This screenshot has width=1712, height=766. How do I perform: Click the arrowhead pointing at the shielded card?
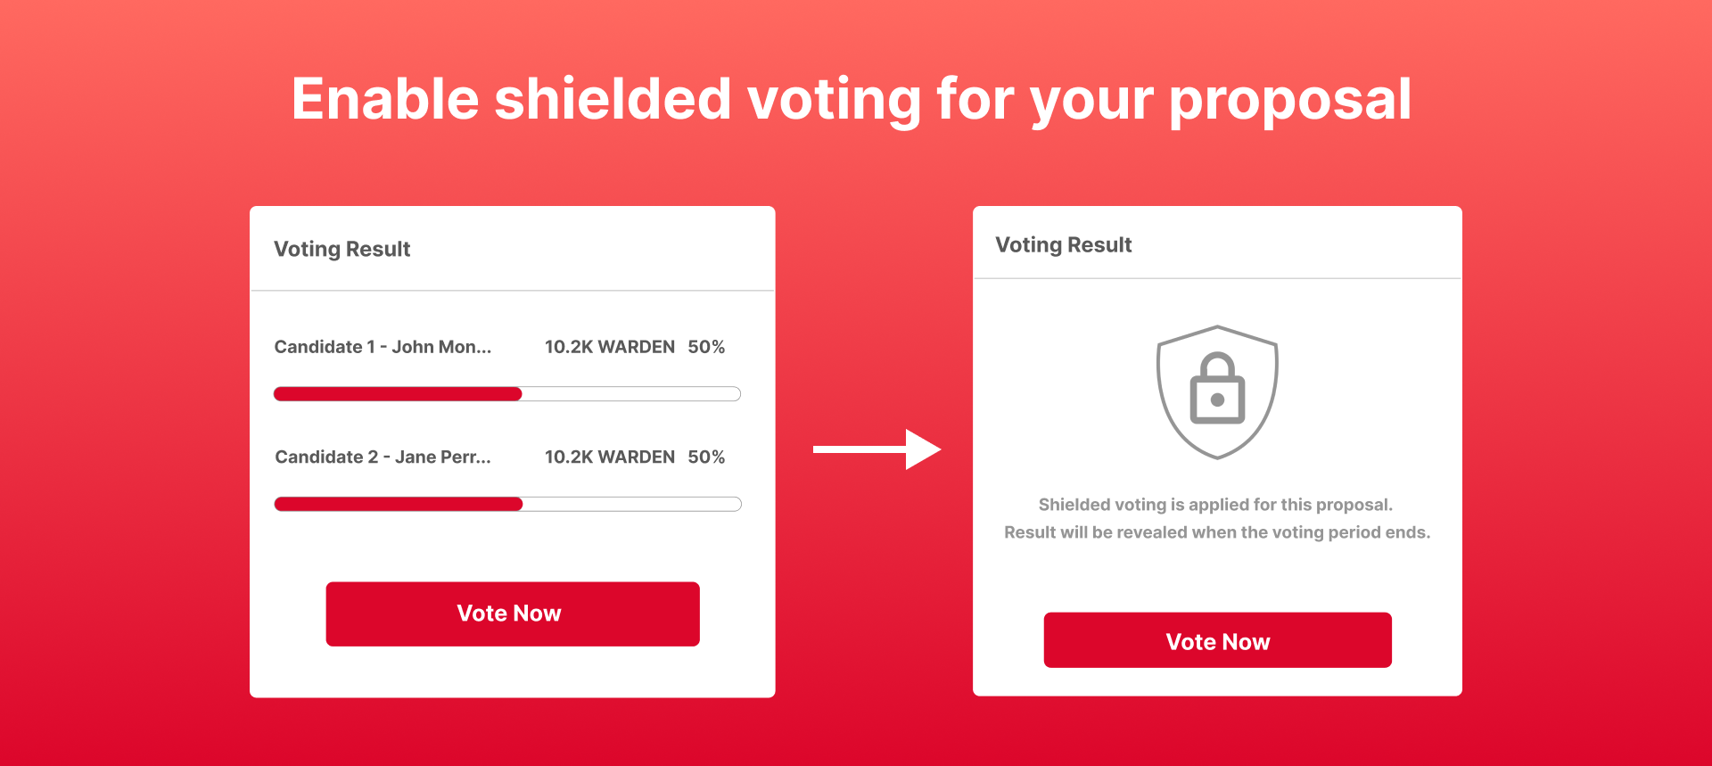[x=923, y=450]
